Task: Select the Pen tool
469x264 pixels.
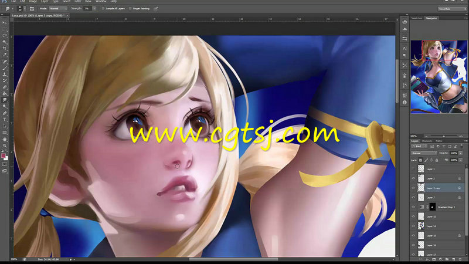Action: (x=5, y=113)
